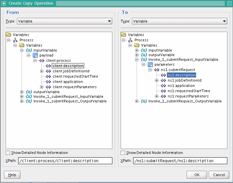233x183 pixels.
Task: Open the To Type dropdown
Action: click(x=180, y=21)
